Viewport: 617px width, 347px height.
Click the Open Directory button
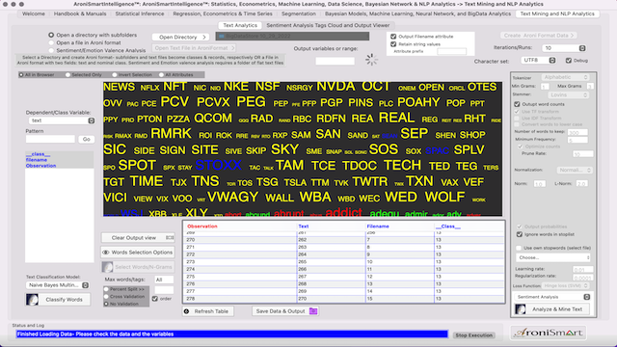click(x=181, y=37)
